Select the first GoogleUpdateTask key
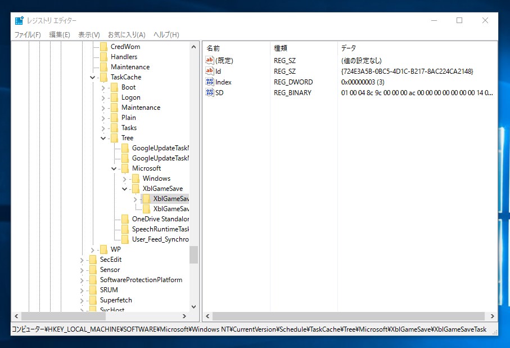Screen dimensions: 510x348 pos(160,148)
